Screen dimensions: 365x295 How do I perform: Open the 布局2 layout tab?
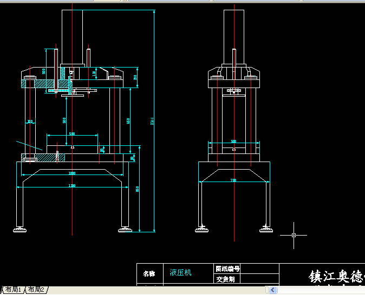click(x=37, y=290)
